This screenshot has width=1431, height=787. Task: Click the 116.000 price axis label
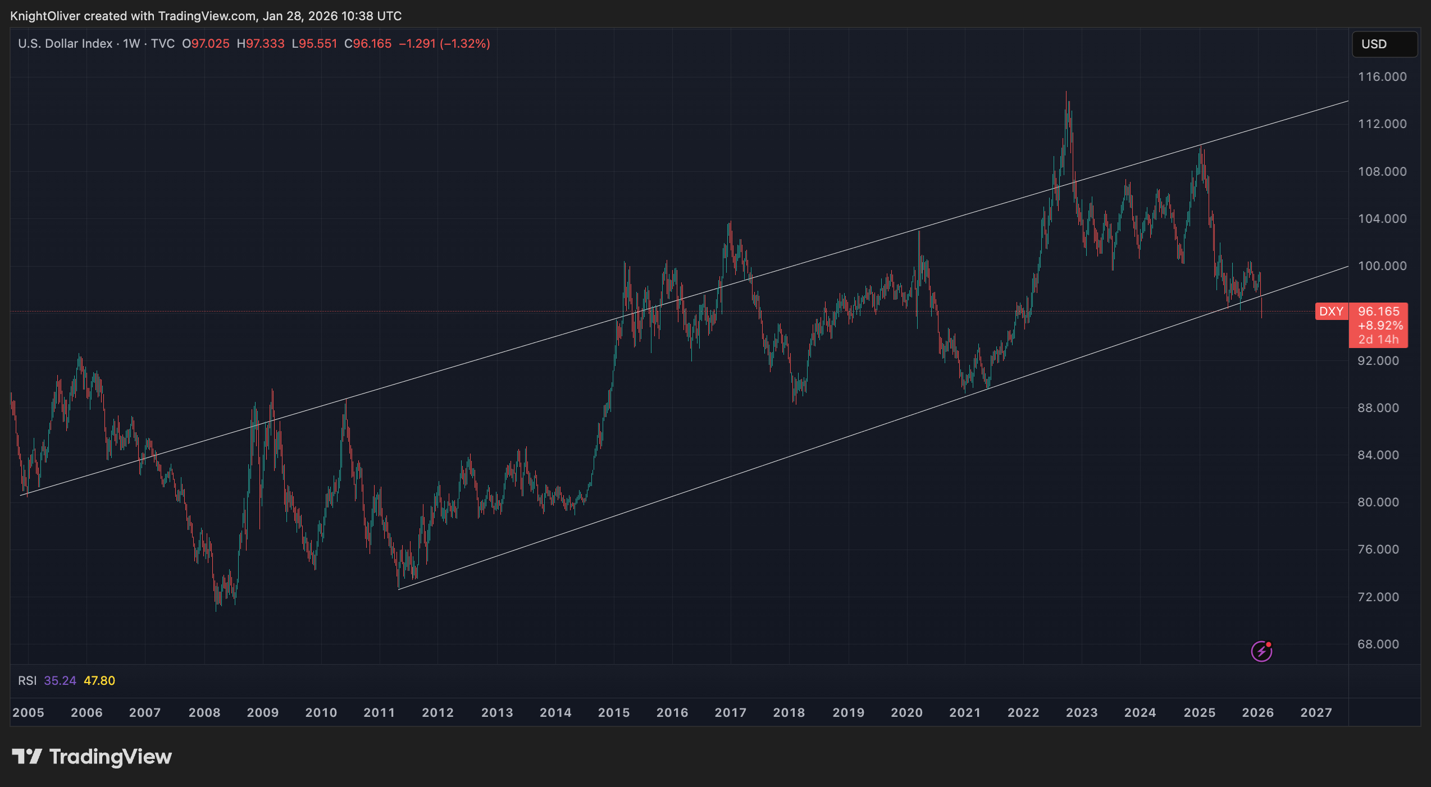pyautogui.click(x=1382, y=77)
